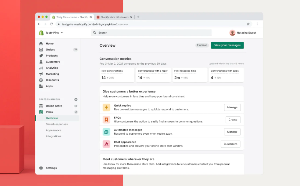Open Inbox channel icon
Viewport: 300px width, 186px height.
[41, 112]
